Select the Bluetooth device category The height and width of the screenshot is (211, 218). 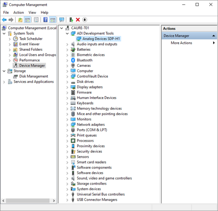(x=84, y=60)
